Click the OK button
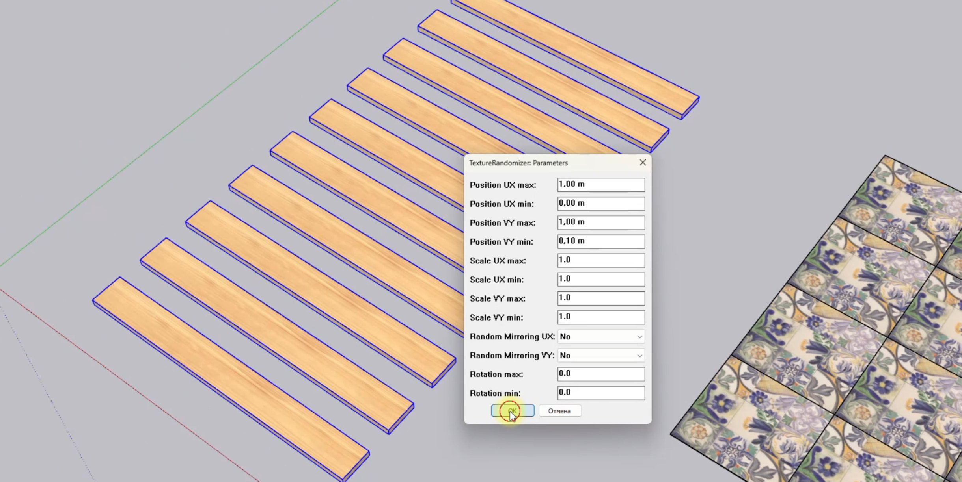Viewport: 962px width, 482px height. 512,411
